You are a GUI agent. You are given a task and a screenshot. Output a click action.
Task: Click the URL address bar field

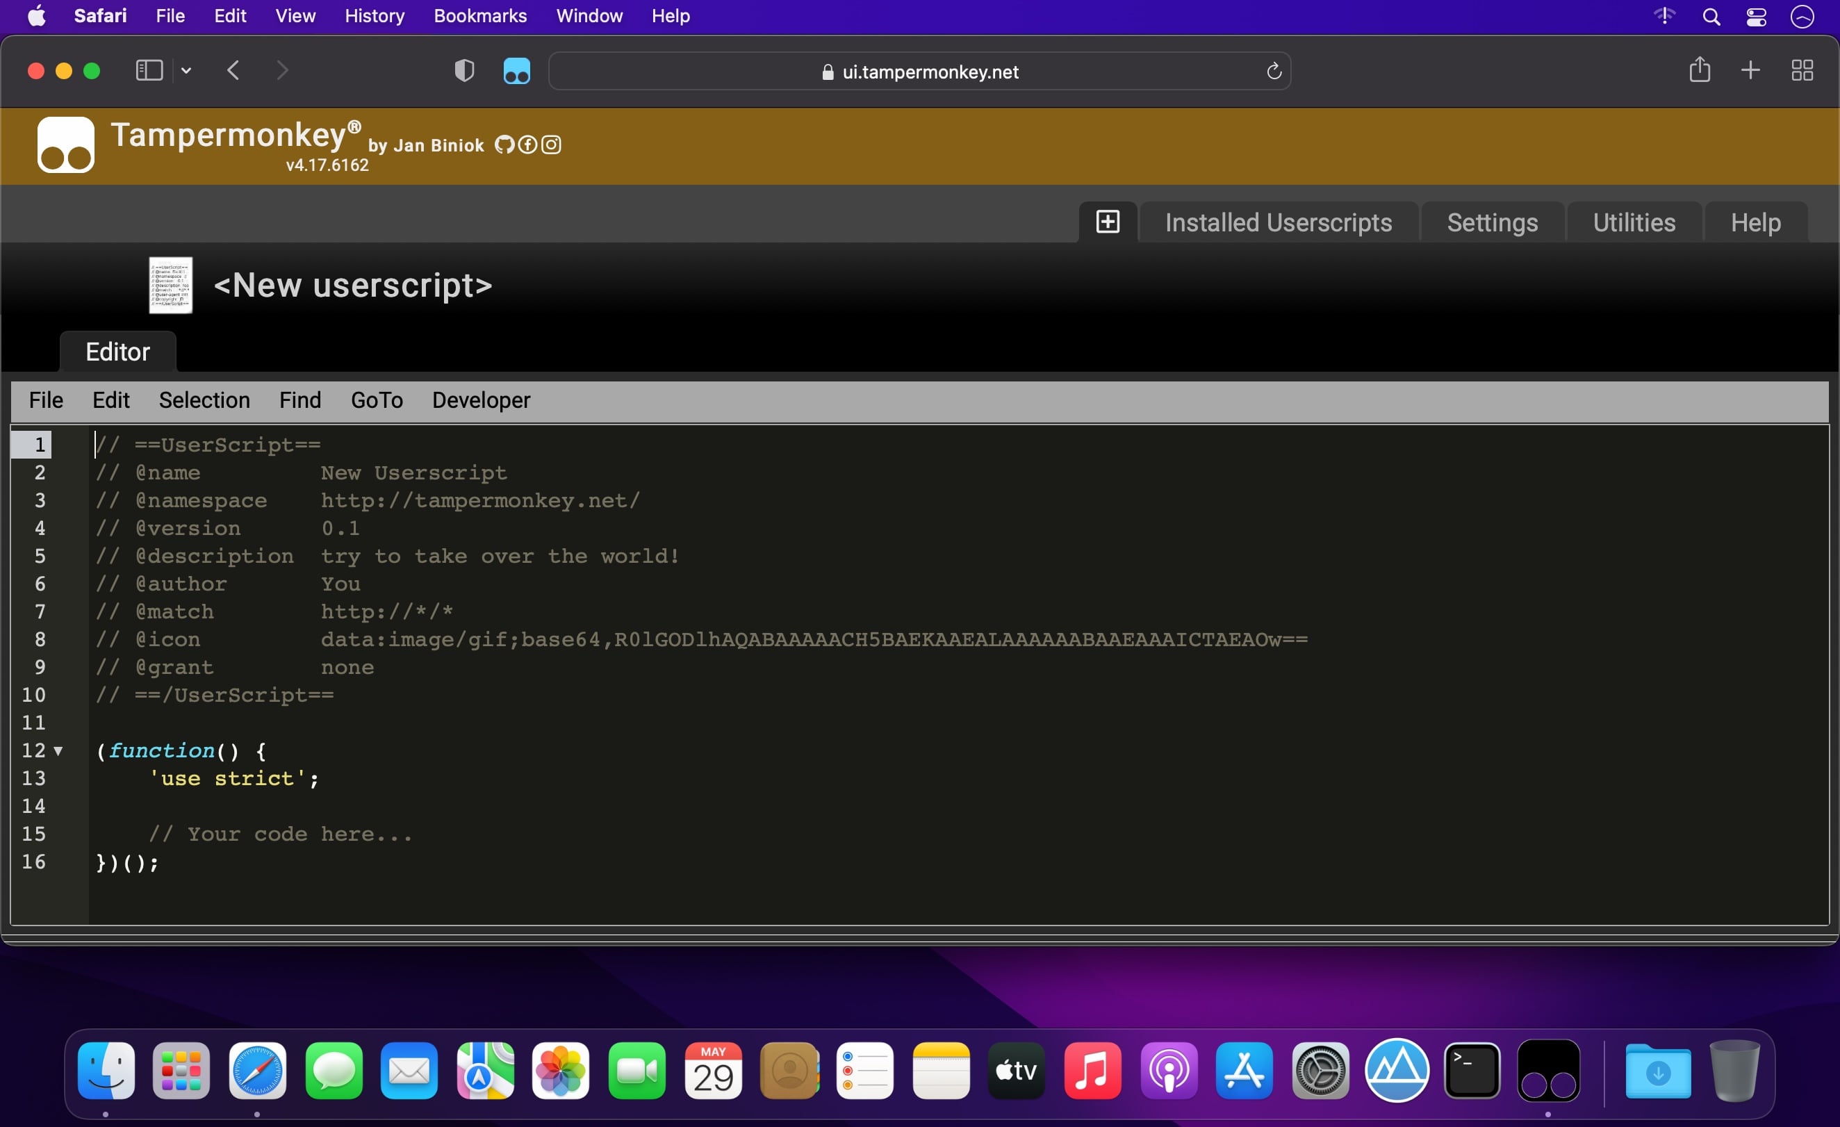point(920,71)
